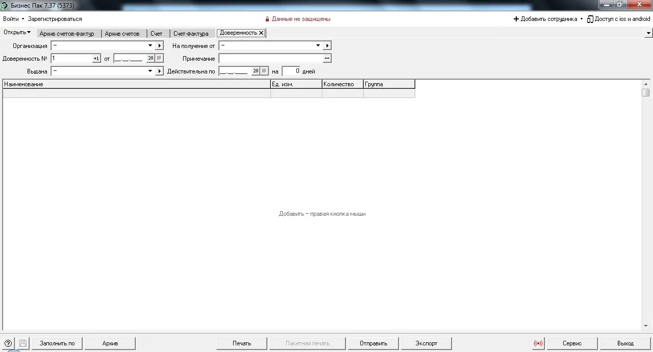This screenshot has width=653, height=352.
Task: Click the Войти link
Action: pos(11,19)
